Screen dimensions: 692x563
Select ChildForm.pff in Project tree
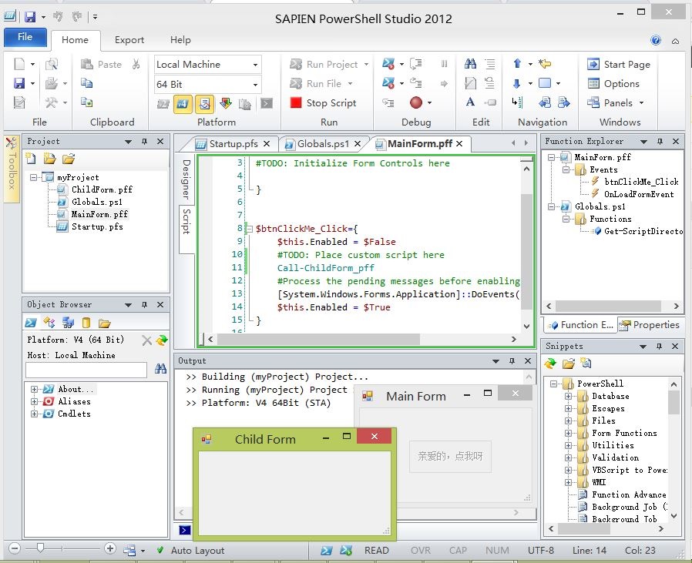pos(102,189)
